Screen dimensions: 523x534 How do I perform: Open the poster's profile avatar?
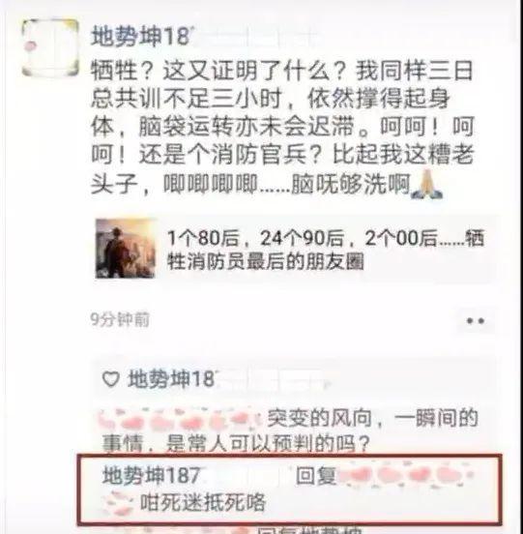[50, 47]
